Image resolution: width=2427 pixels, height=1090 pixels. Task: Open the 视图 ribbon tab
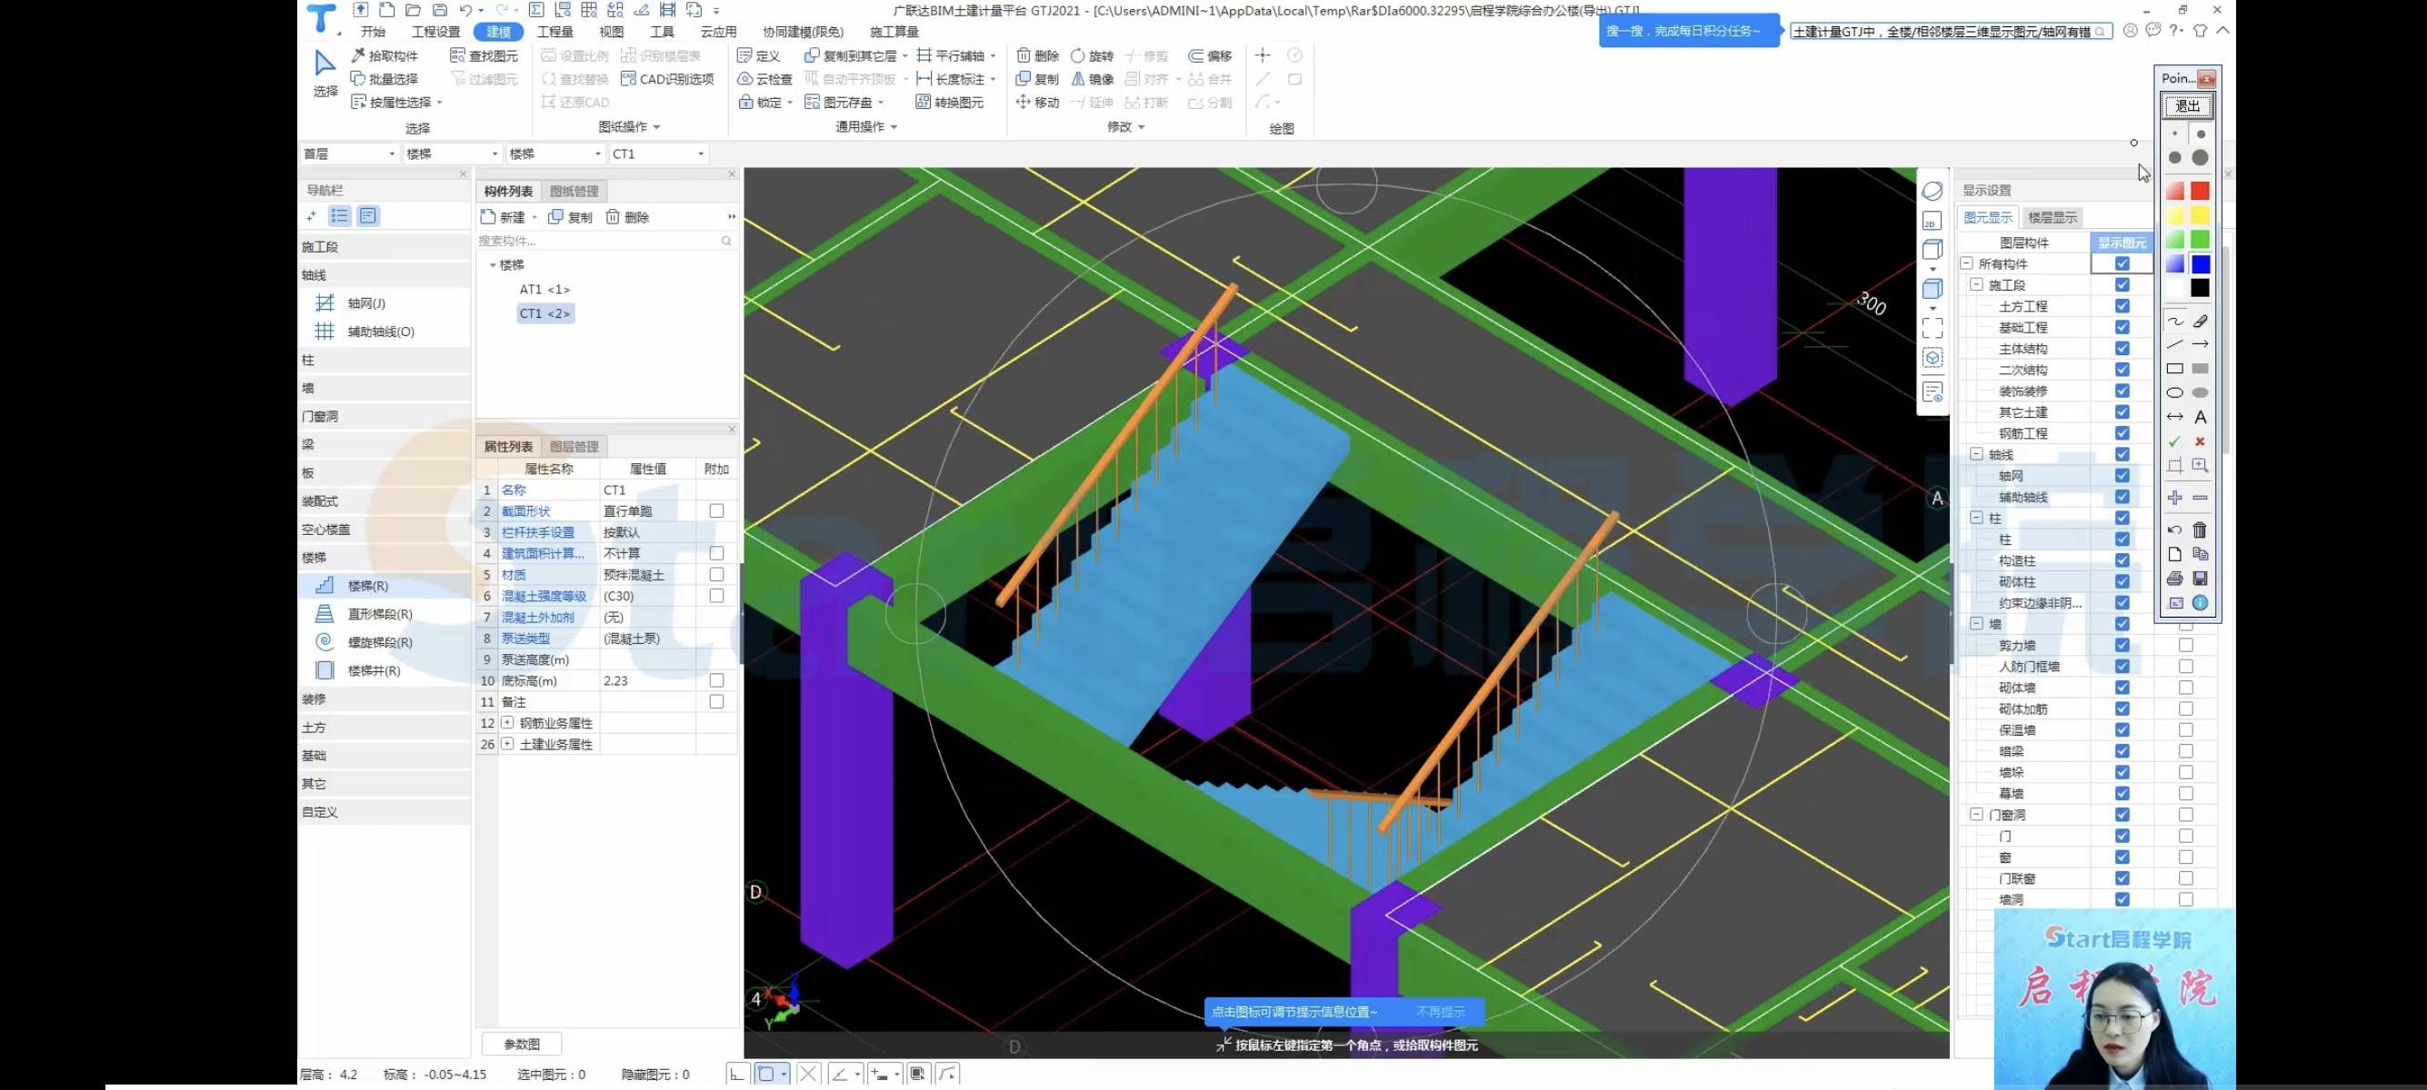pos(612,32)
